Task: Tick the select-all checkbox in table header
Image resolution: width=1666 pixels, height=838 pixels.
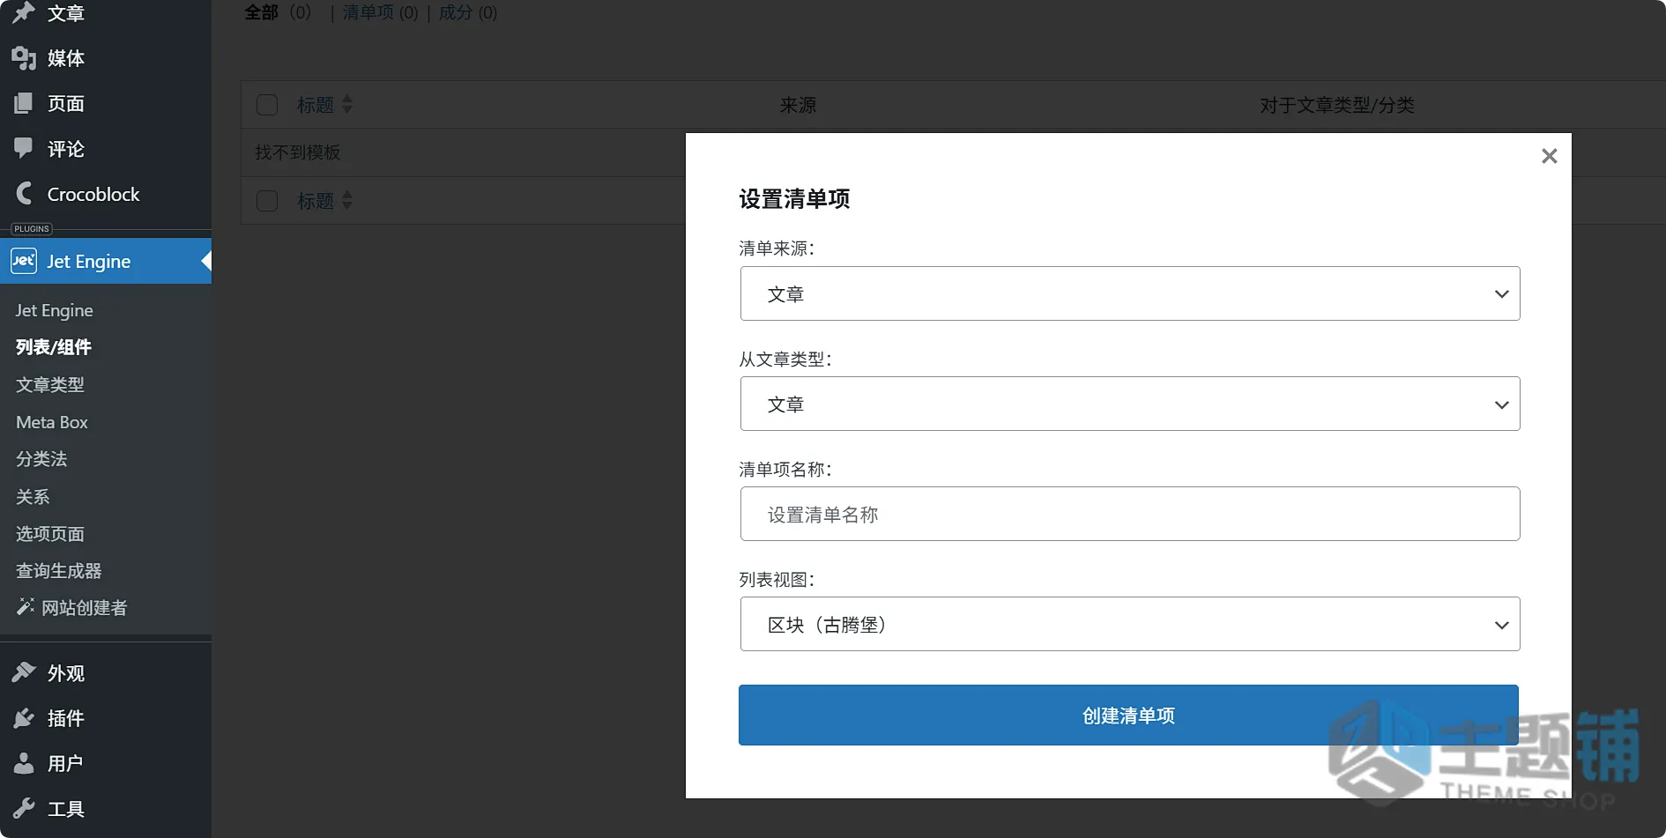Action: point(267,105)
